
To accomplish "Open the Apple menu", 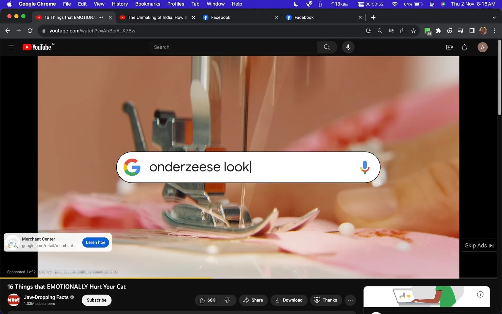I will point(9,4).
